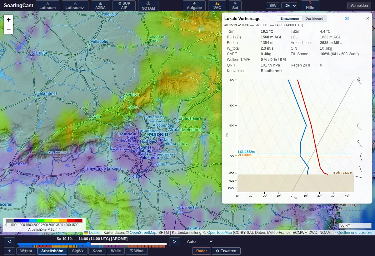This screenshot has height=256, width=375.
Task: Toggle the NOTAM layer
Action: pyautogui.click(x=148, y=6)
